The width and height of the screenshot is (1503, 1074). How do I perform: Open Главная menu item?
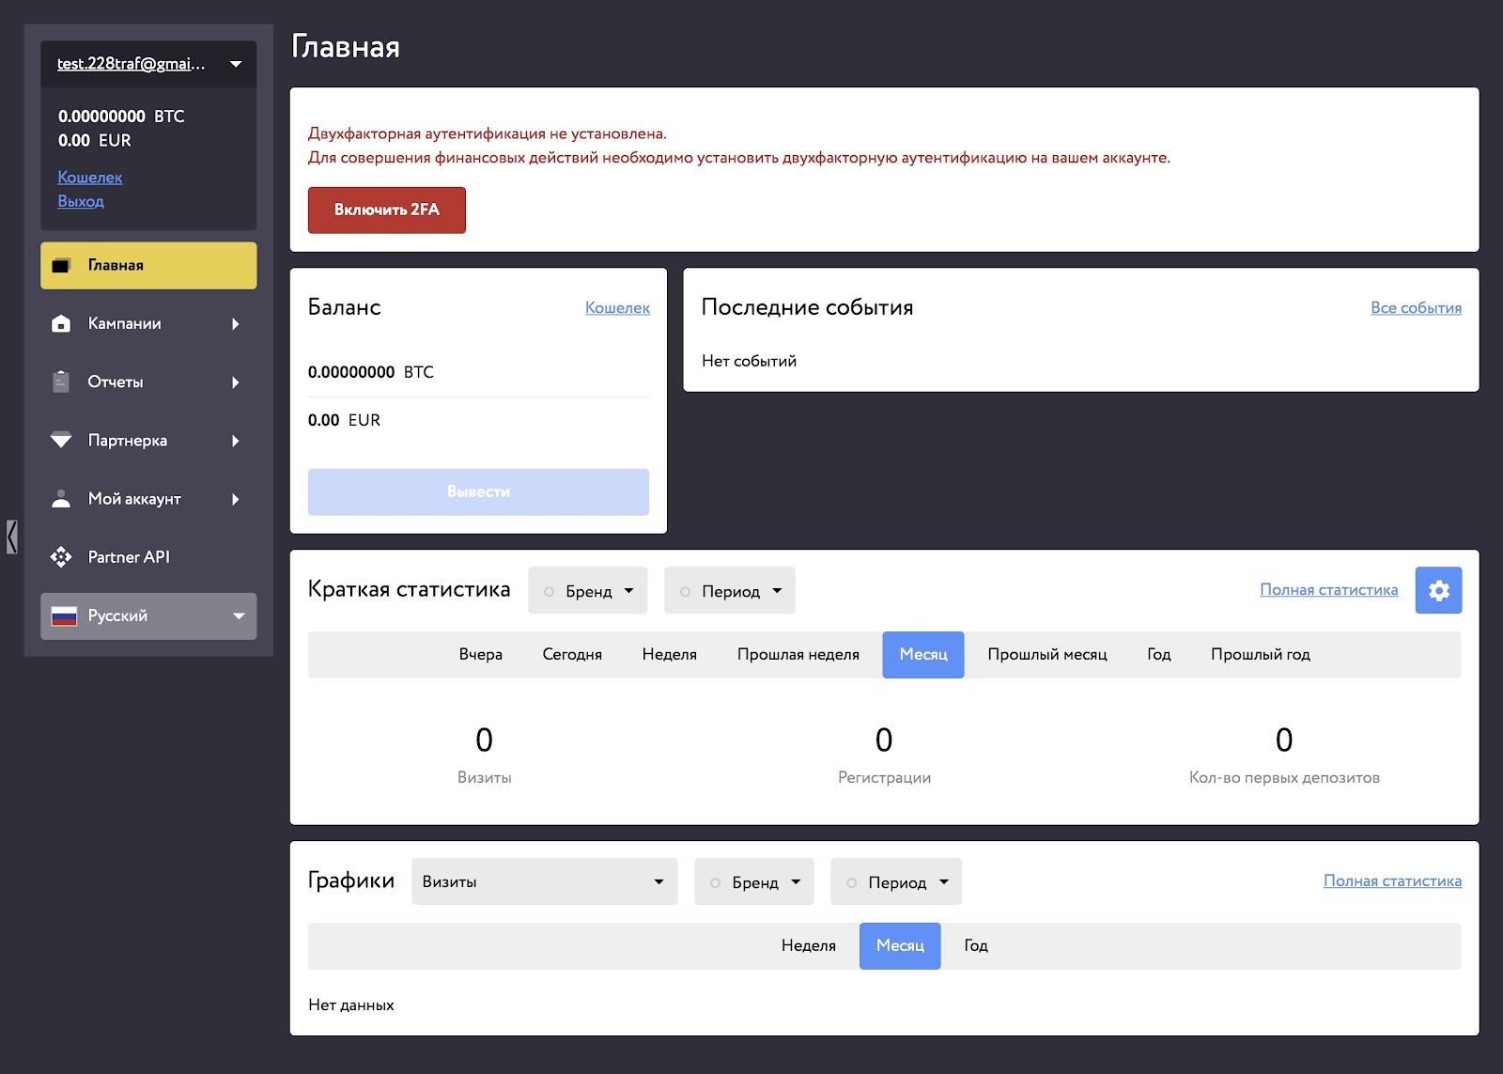tap(148, 266)
